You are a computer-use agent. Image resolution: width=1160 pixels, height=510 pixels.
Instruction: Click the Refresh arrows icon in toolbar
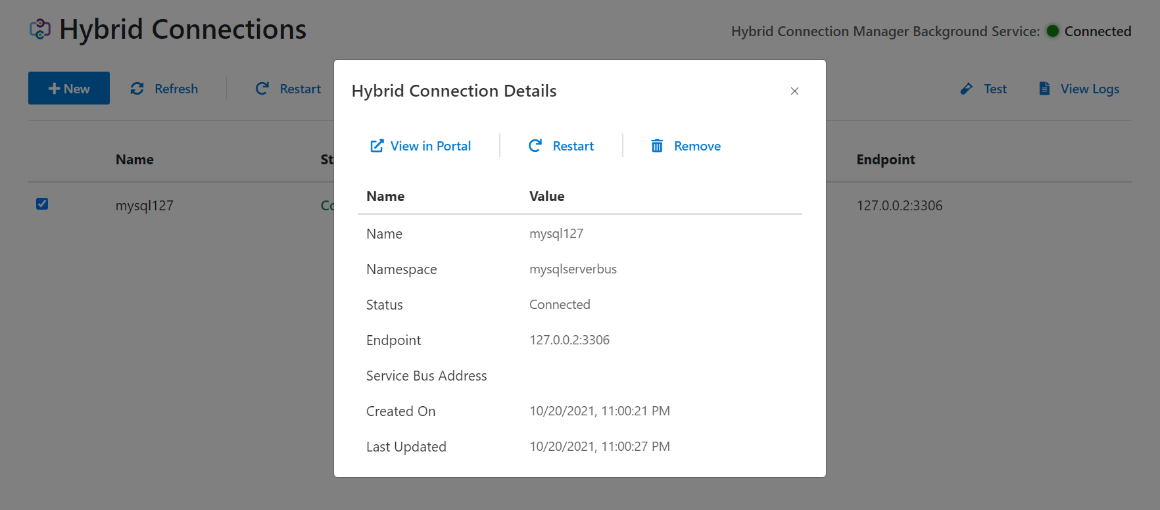point(137,89)
